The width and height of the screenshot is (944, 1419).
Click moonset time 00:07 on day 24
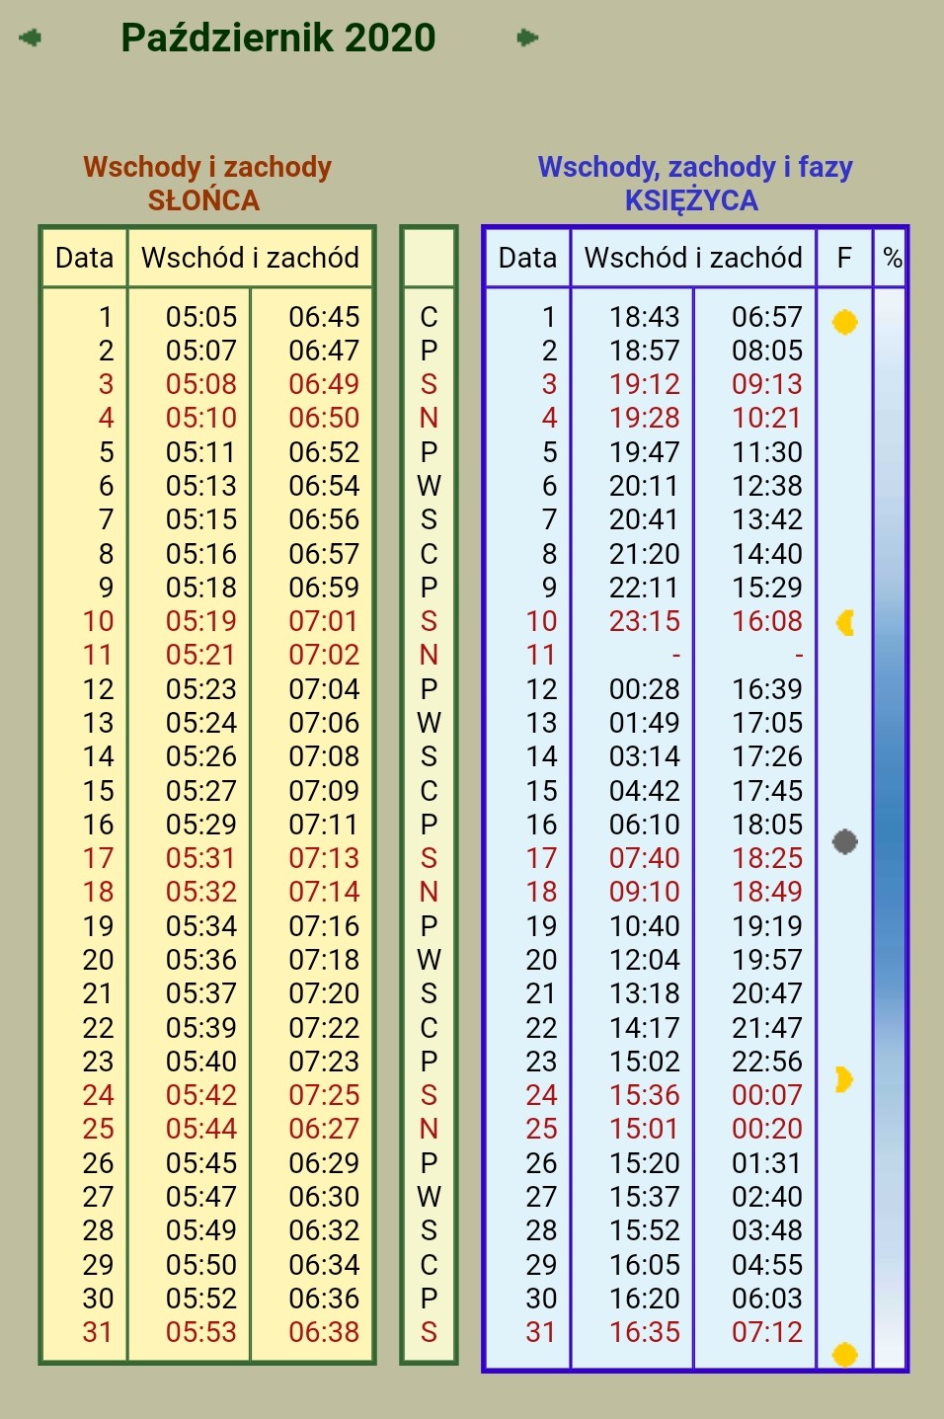[x=767, y=1095]
